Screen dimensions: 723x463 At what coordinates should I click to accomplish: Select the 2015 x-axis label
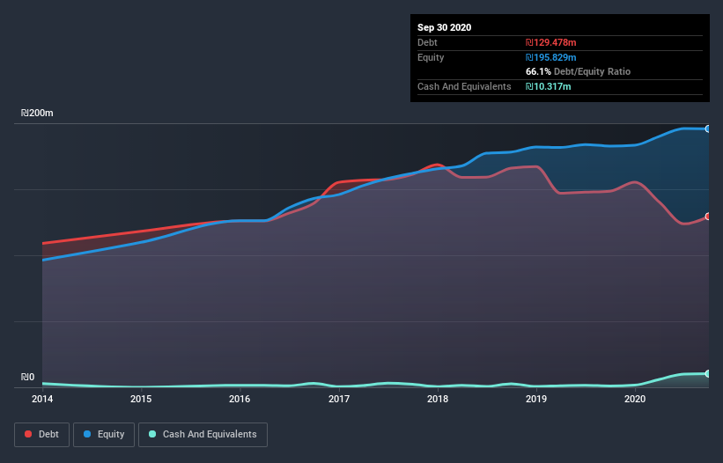click(x=141, y=399)
